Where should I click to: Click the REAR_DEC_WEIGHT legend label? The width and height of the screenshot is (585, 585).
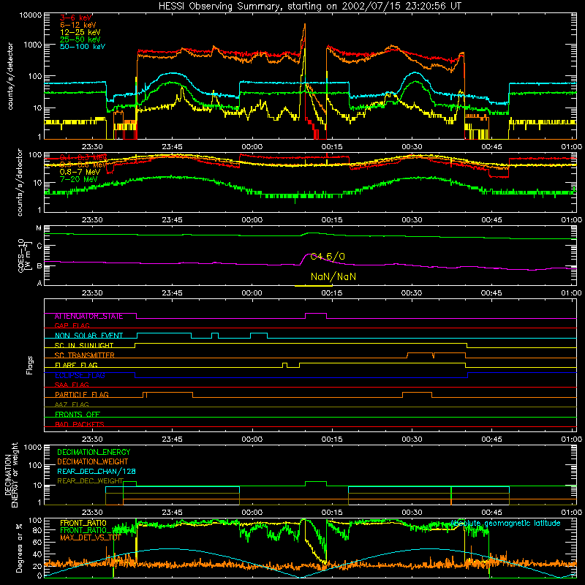[90, 481]
